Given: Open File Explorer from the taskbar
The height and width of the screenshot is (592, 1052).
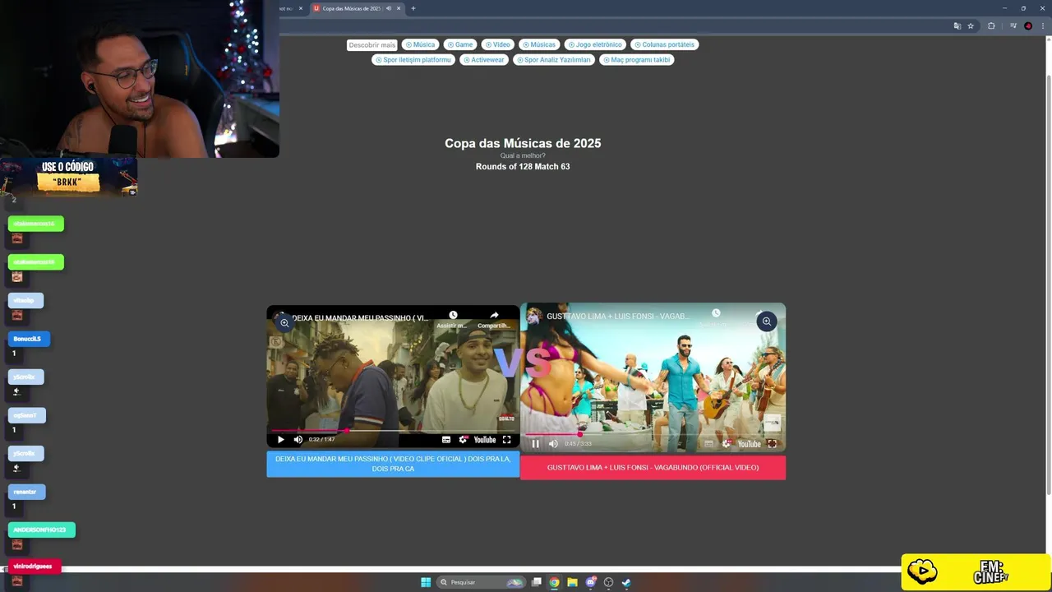Looking at the screenshot, I should [x=572, y=582].
